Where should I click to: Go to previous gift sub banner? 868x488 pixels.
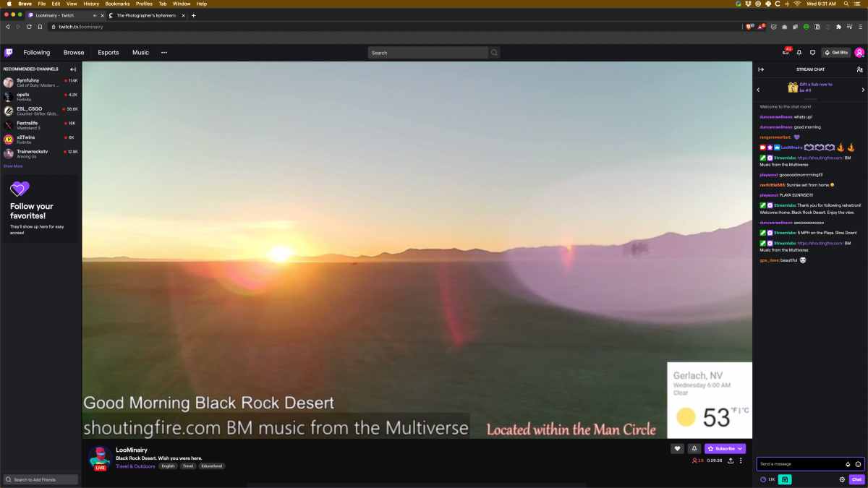click(x=758, y=90)
